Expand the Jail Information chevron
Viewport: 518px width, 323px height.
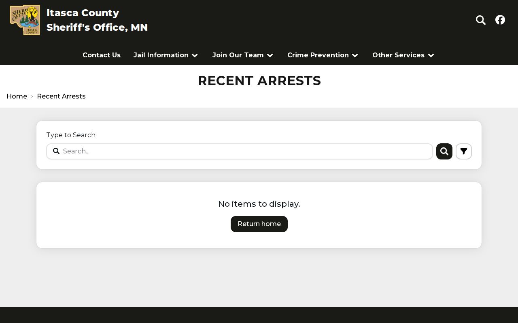tap(195, 55)
